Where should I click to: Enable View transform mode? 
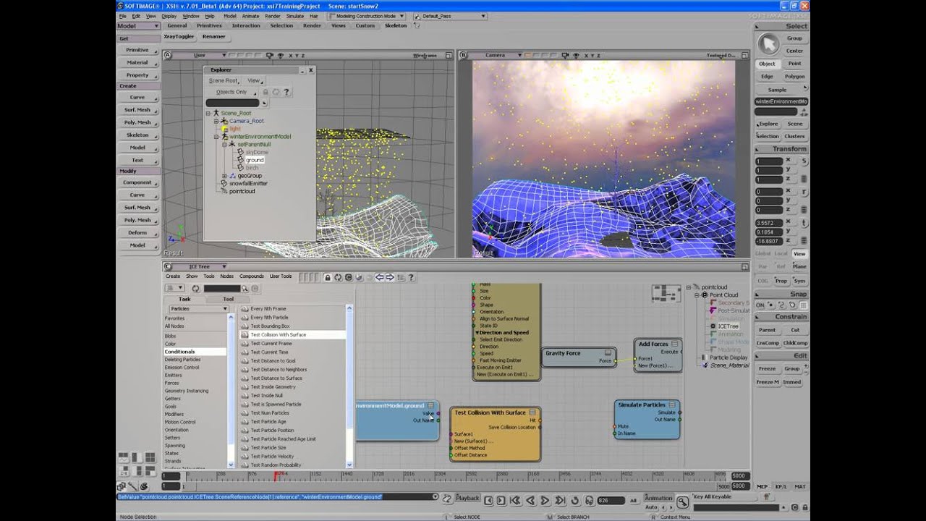tap(799, 254)
